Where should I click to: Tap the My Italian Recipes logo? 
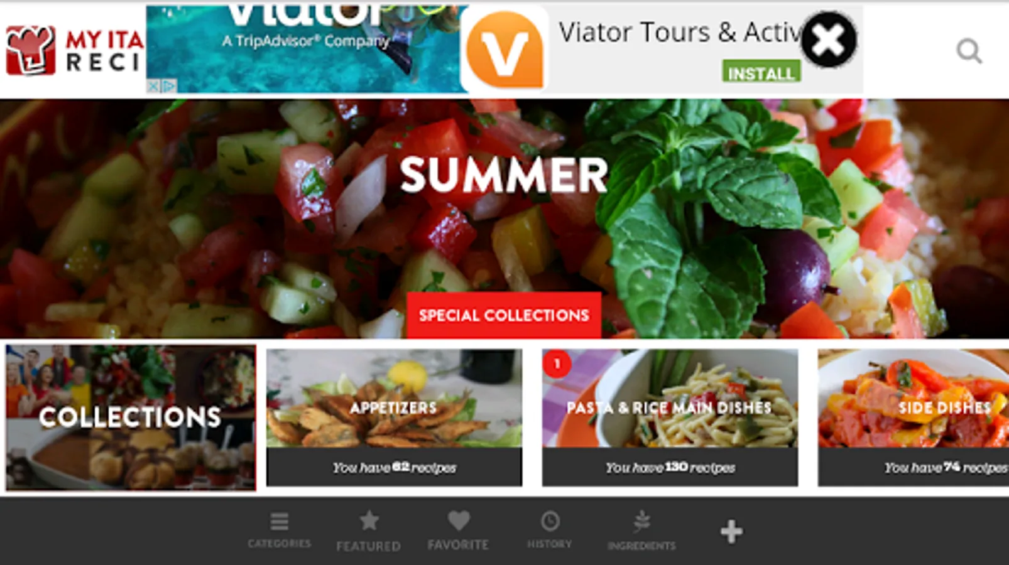(x=74, y=50)
